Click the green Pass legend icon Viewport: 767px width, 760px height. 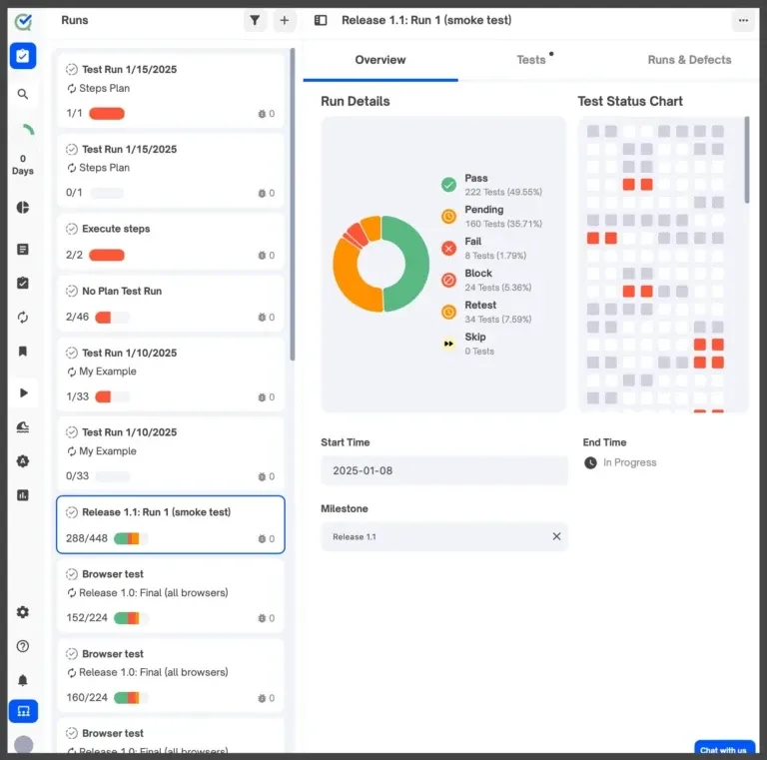click(448, 185)
